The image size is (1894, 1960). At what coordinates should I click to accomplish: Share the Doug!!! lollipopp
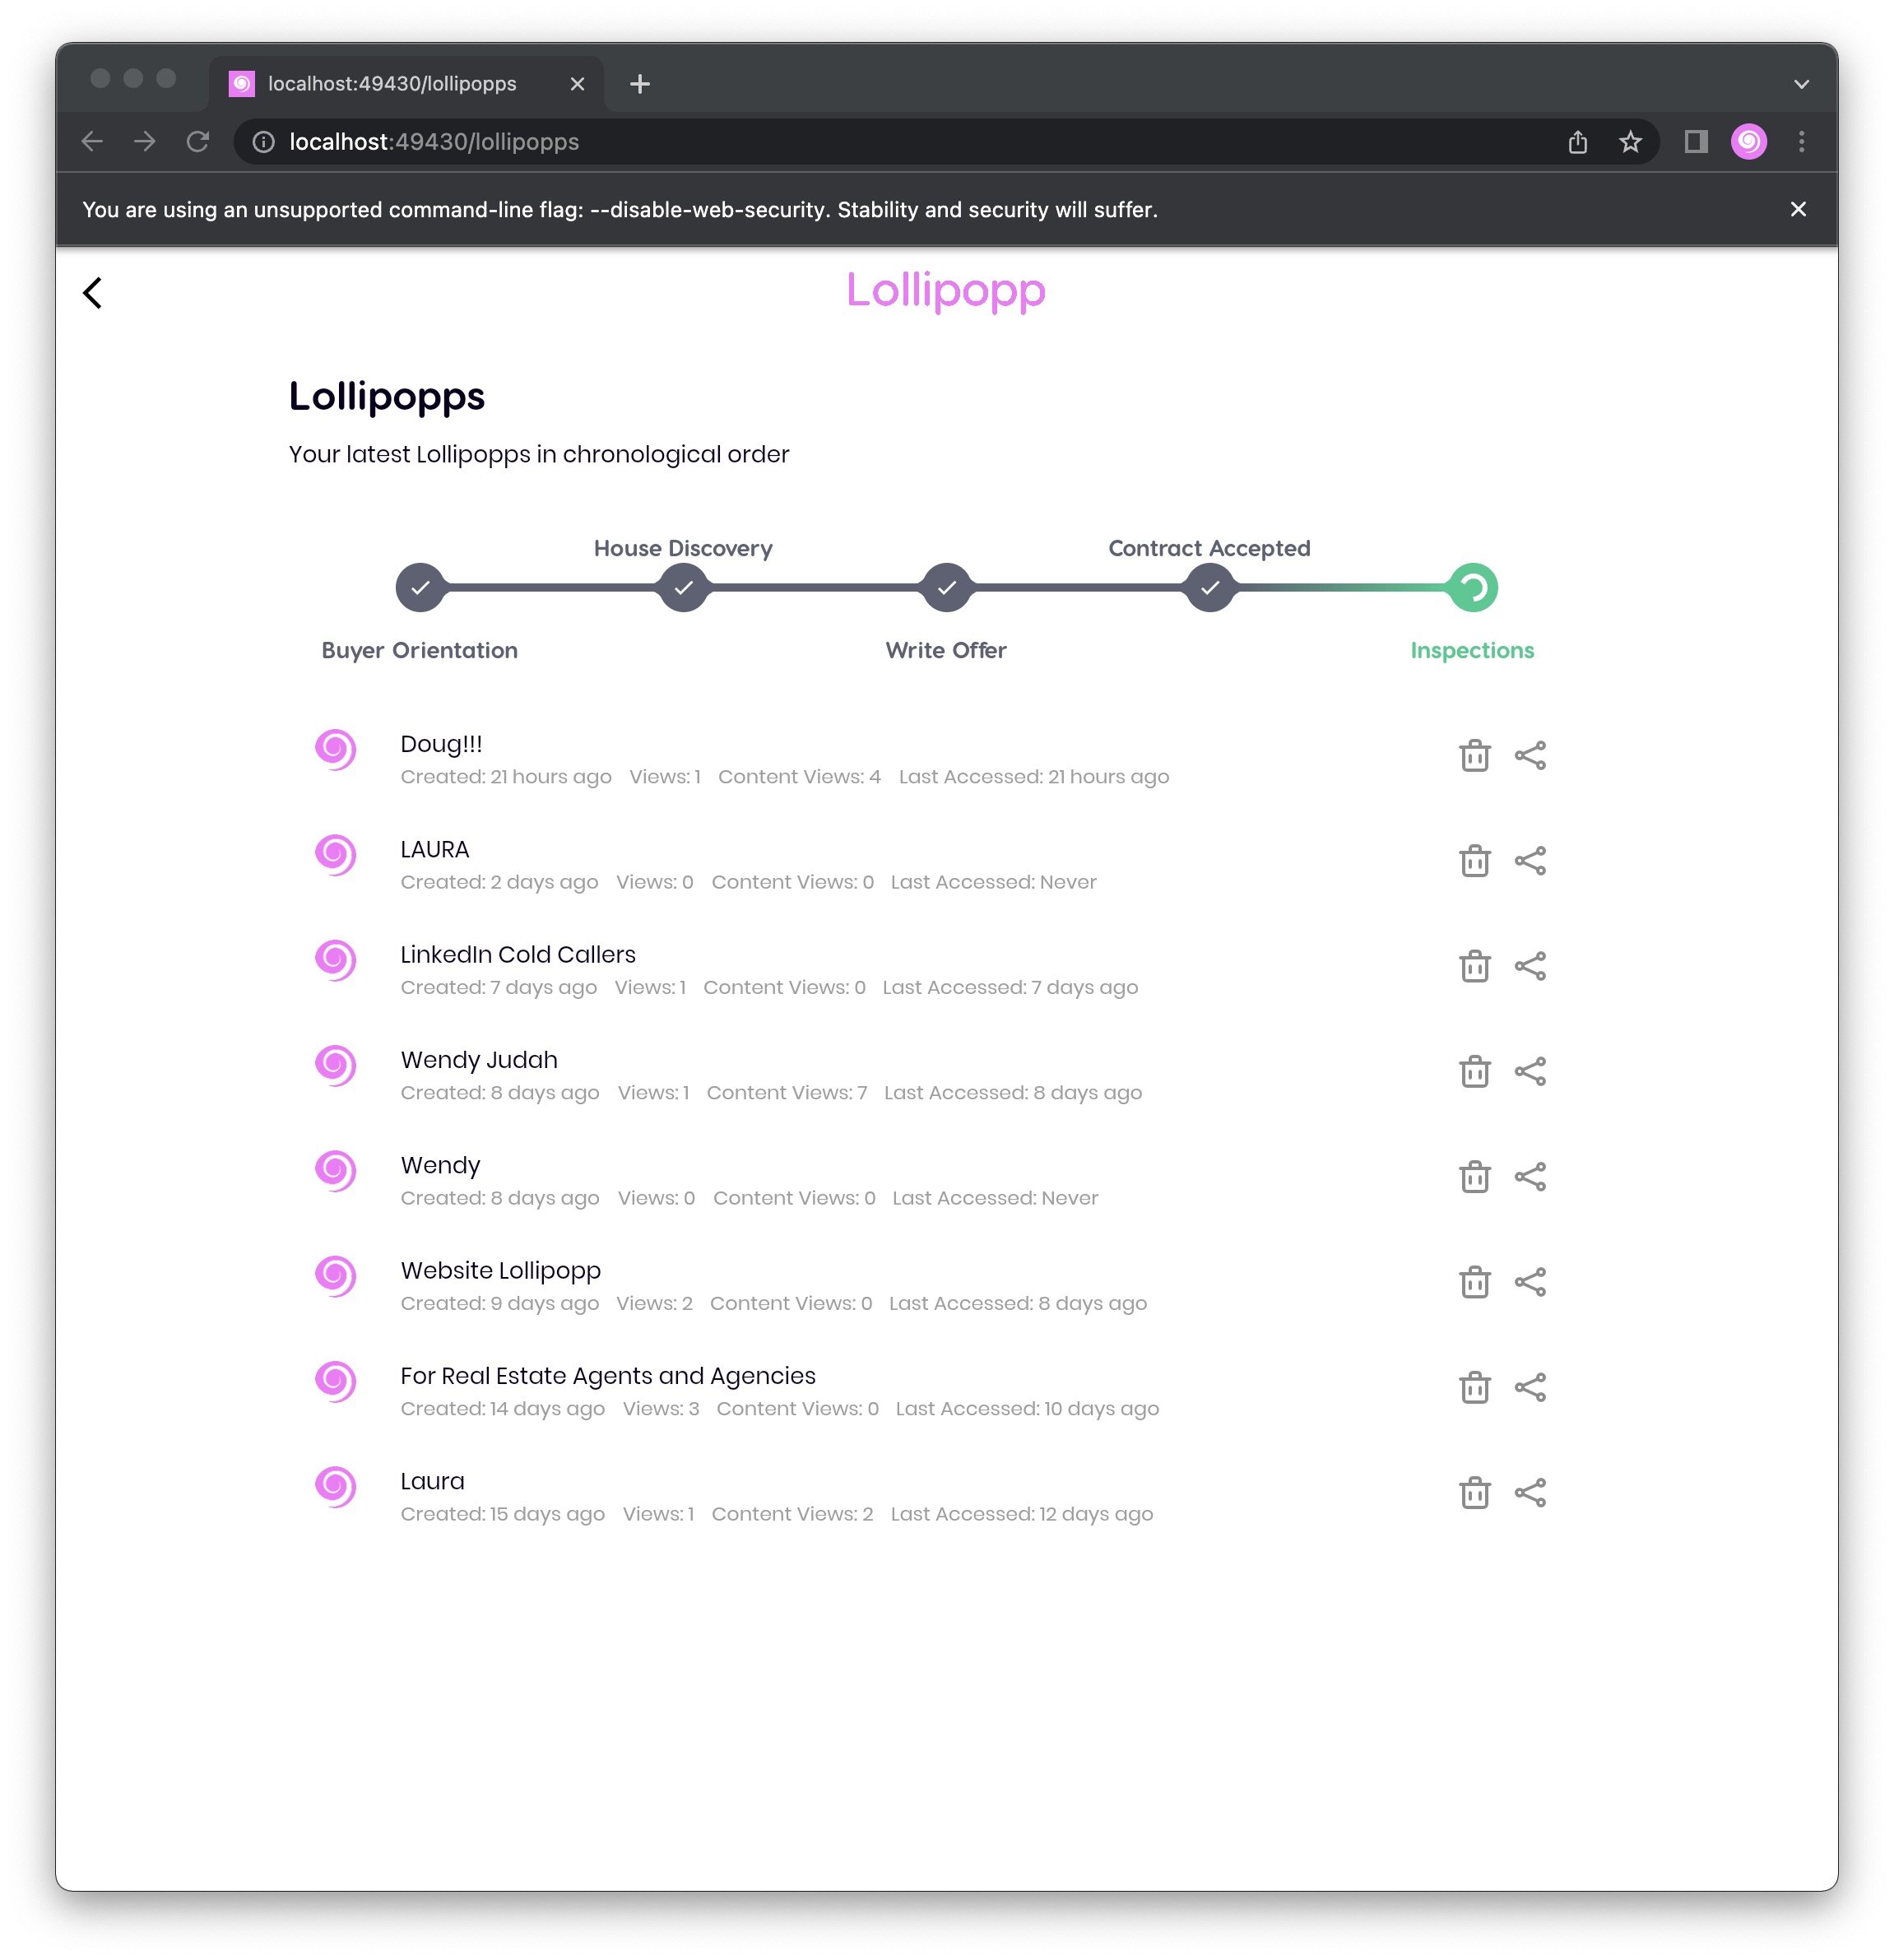1530,755
